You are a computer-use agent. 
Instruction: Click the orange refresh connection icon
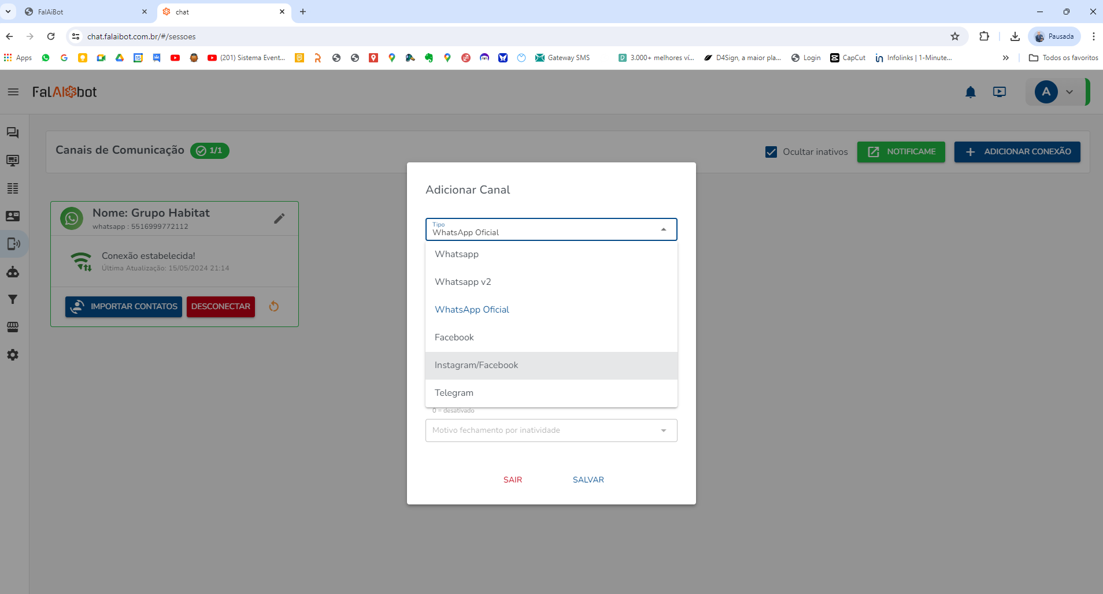274,306
